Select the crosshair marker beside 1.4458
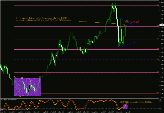Viewport: 164px width, 113px height. (127, 22)
